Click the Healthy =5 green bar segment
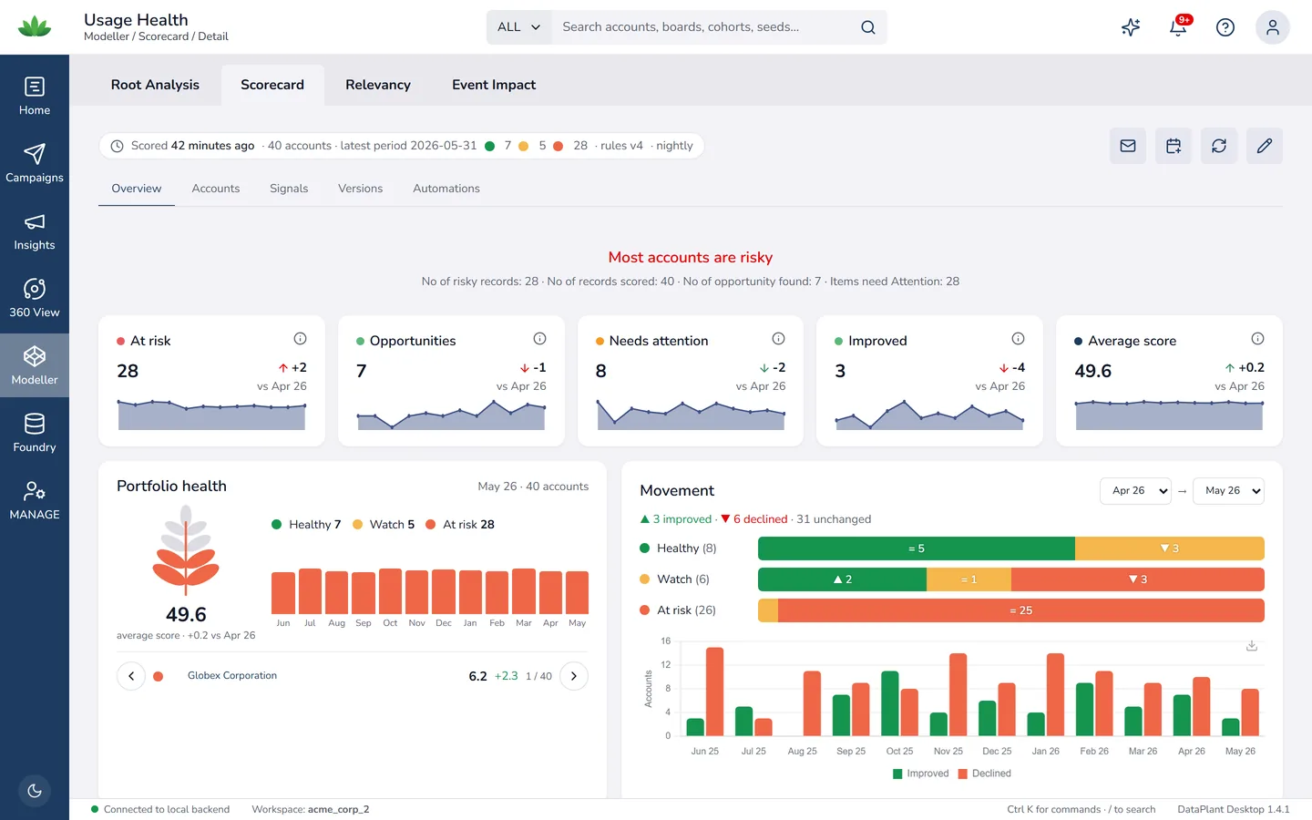This screenshot has width=1312, height=820. click(917, 548)
